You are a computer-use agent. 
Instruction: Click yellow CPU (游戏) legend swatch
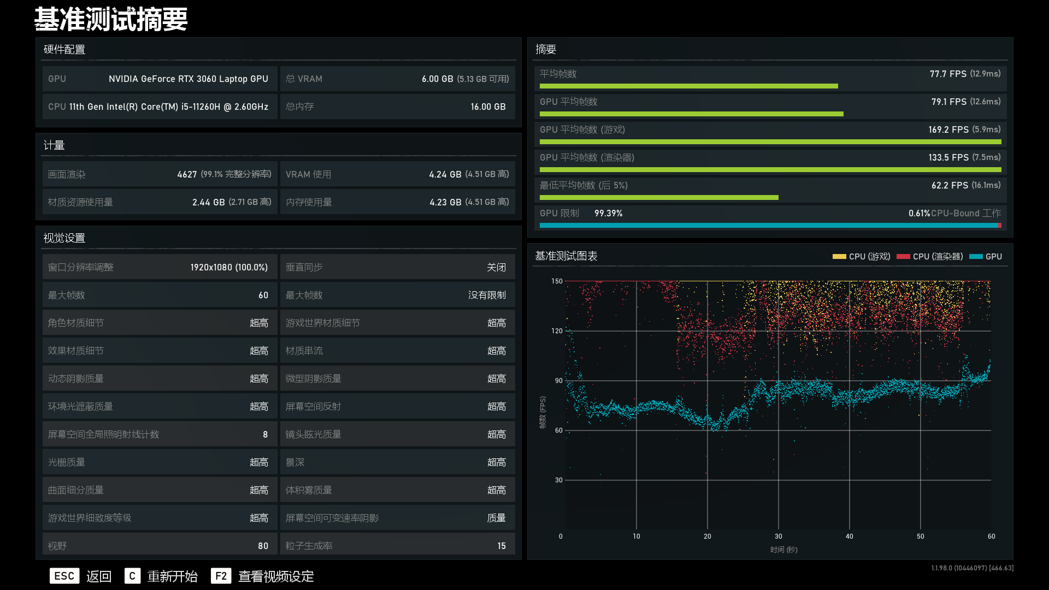[x=839, y=257]
